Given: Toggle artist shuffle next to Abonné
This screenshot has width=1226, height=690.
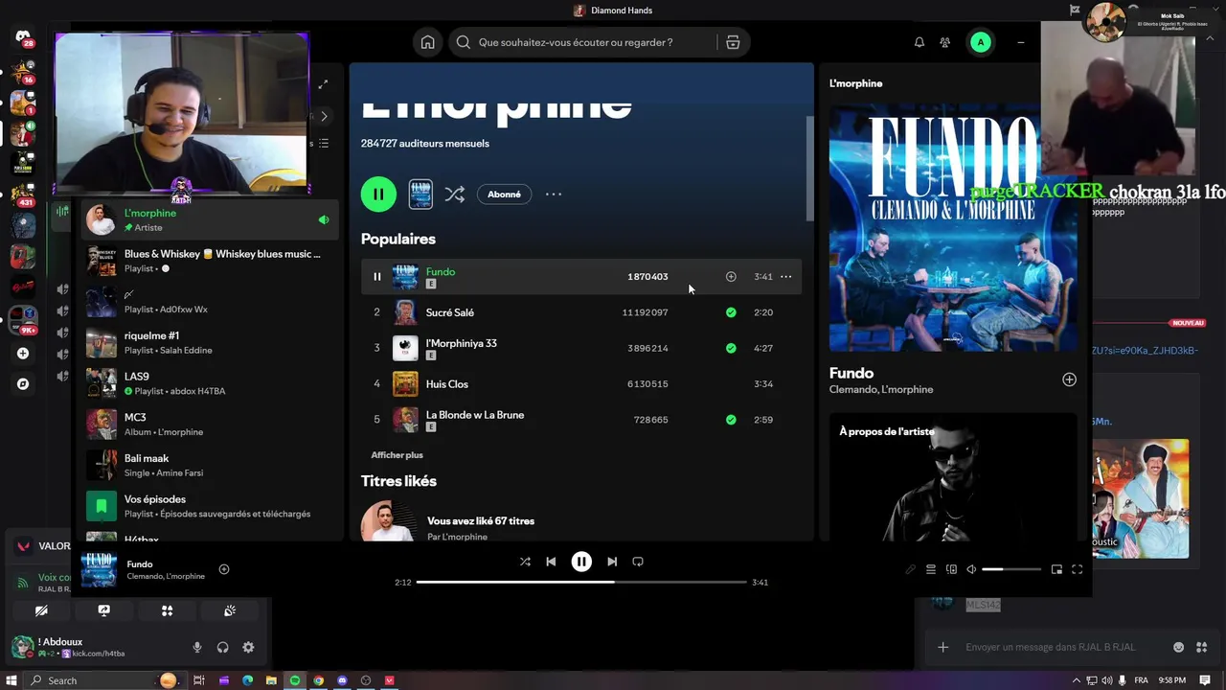Looking at the screenshot, I should point(454,195).
